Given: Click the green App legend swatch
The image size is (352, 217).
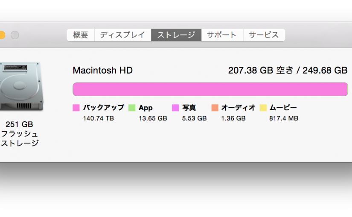Looking at the screenshot, I should 132,108.
